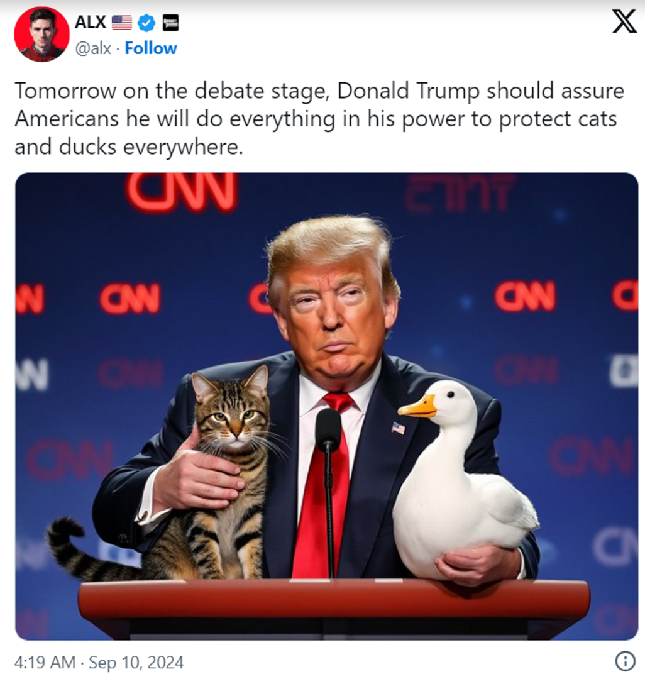Open the X logo link

624,21
